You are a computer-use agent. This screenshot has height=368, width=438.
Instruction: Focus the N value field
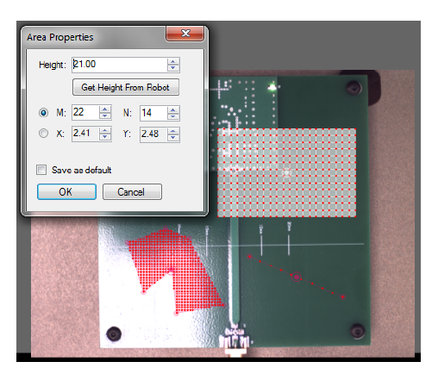(153, 113)
